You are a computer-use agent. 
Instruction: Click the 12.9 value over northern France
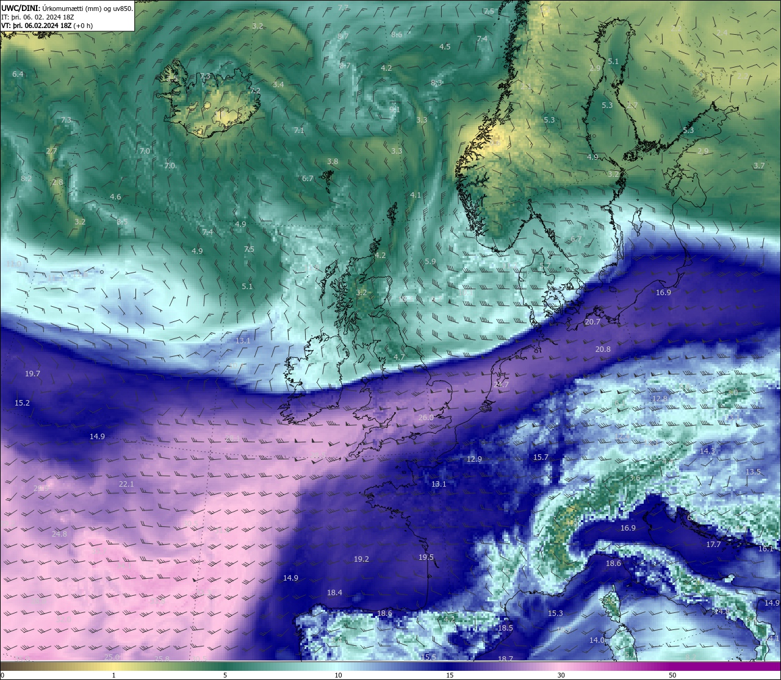coord(474,459)
